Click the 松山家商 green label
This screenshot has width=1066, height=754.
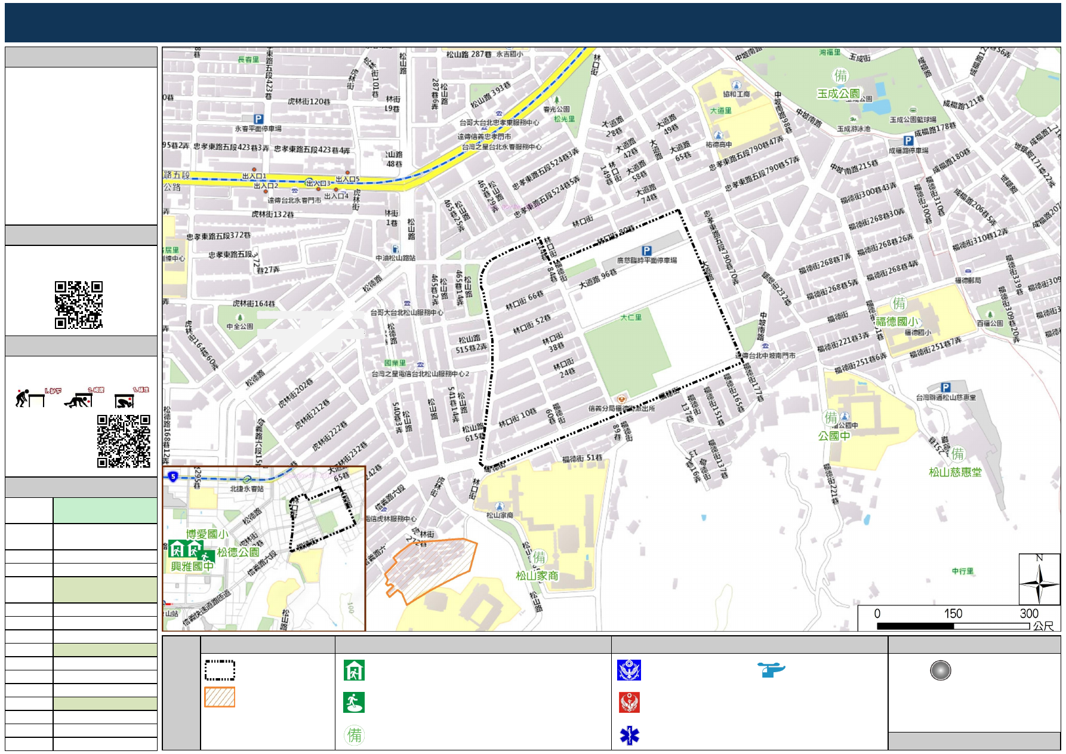point(537,575)
